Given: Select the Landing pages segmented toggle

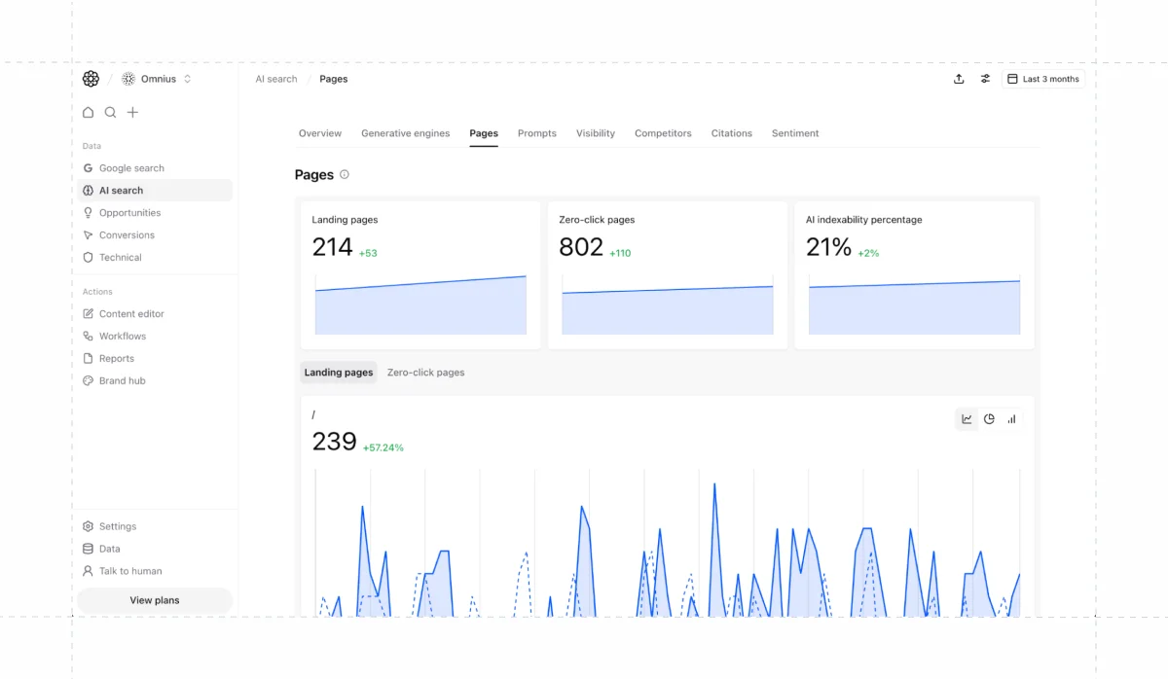Looking at the screenshot, I should coord(338,372).
